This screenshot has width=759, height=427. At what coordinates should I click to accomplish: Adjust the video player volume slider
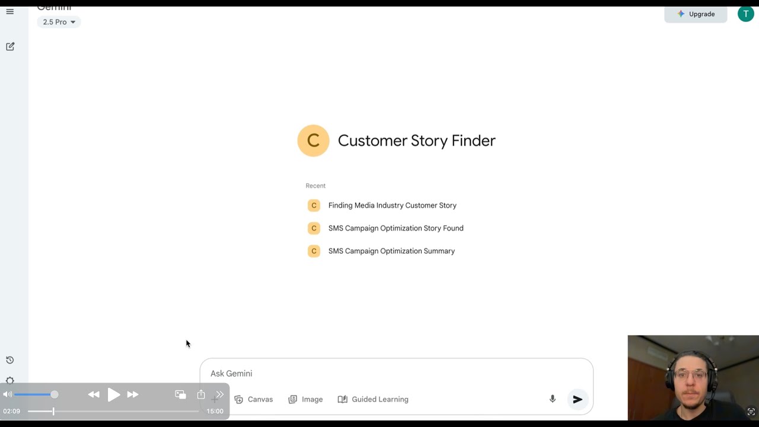36,394
